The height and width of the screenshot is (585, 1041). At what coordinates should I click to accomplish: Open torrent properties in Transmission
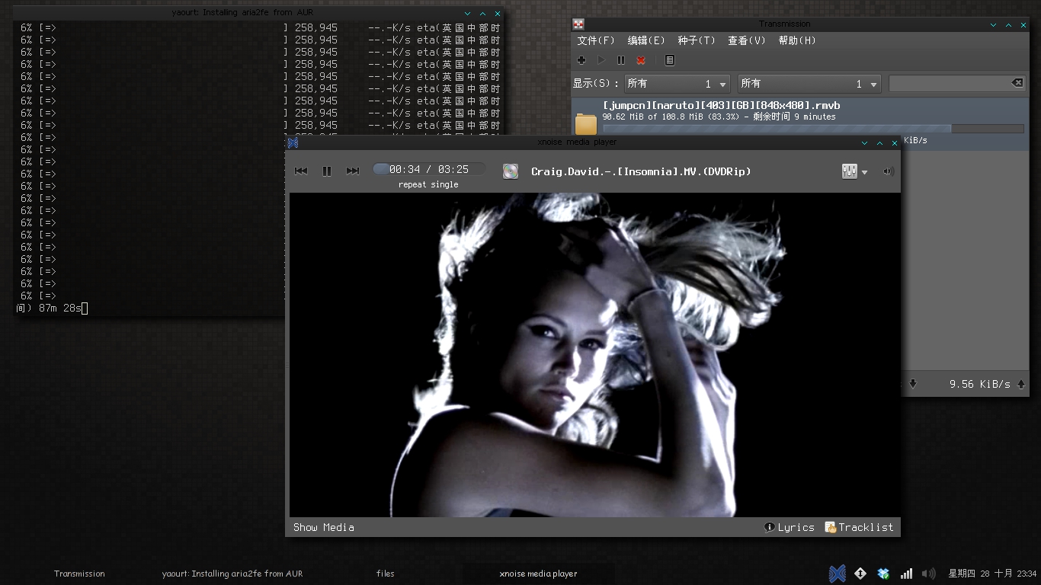click(670, 60)
